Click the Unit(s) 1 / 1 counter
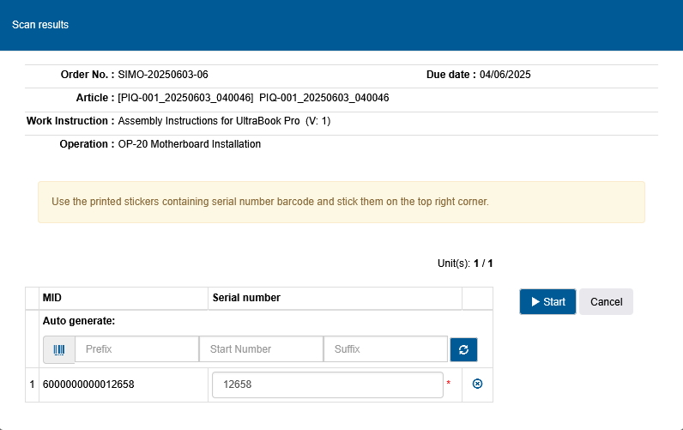This screenshot has width=683, height=430. (465, 263)
